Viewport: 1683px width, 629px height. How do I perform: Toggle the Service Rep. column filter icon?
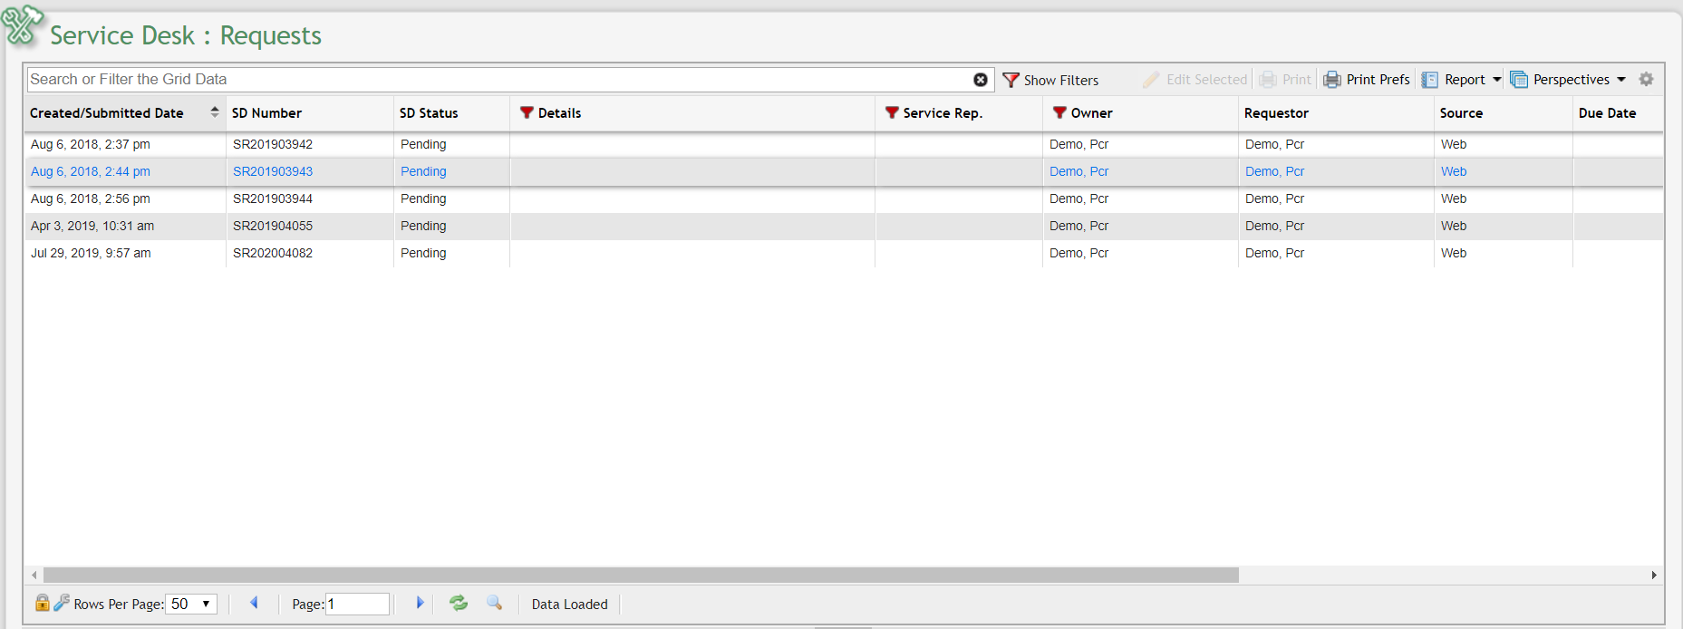892,113
